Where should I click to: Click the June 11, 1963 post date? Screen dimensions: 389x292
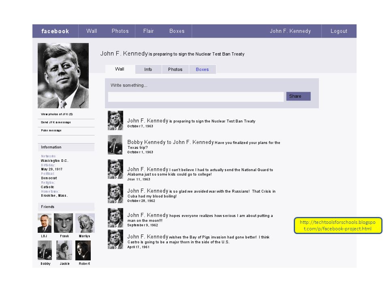tap(139, 179)
